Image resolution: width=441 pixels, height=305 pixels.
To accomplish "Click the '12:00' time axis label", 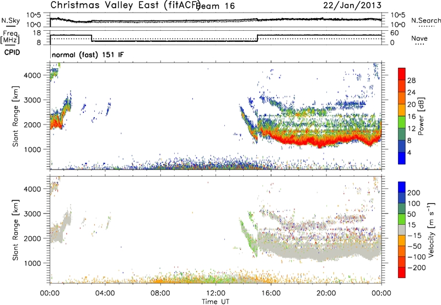I will 216,293.
